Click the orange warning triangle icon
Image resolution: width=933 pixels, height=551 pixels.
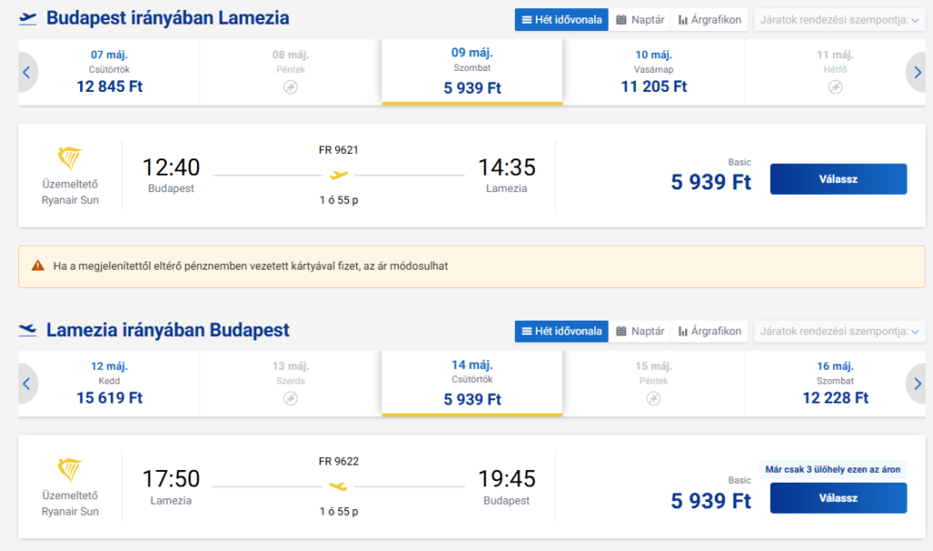pos(37,266)
